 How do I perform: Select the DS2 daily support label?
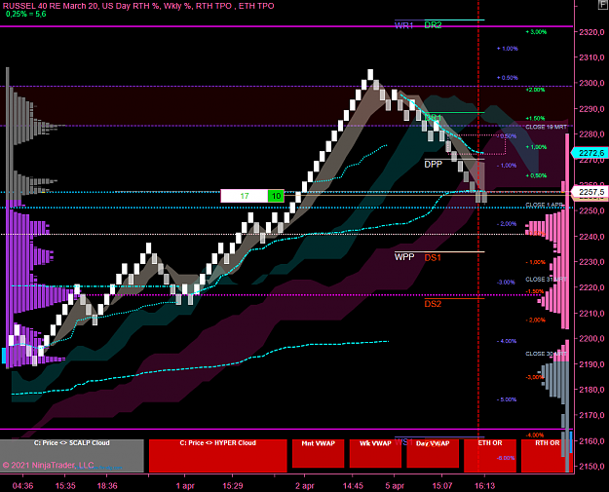[x=433, y=304]
